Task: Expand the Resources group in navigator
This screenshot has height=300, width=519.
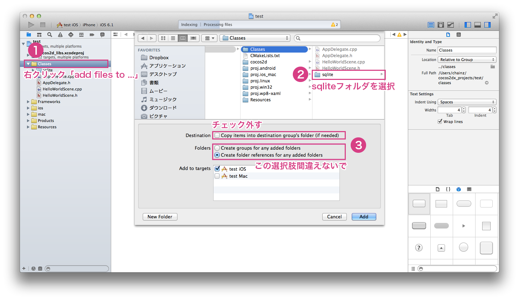Action: [x=28, y=127]
